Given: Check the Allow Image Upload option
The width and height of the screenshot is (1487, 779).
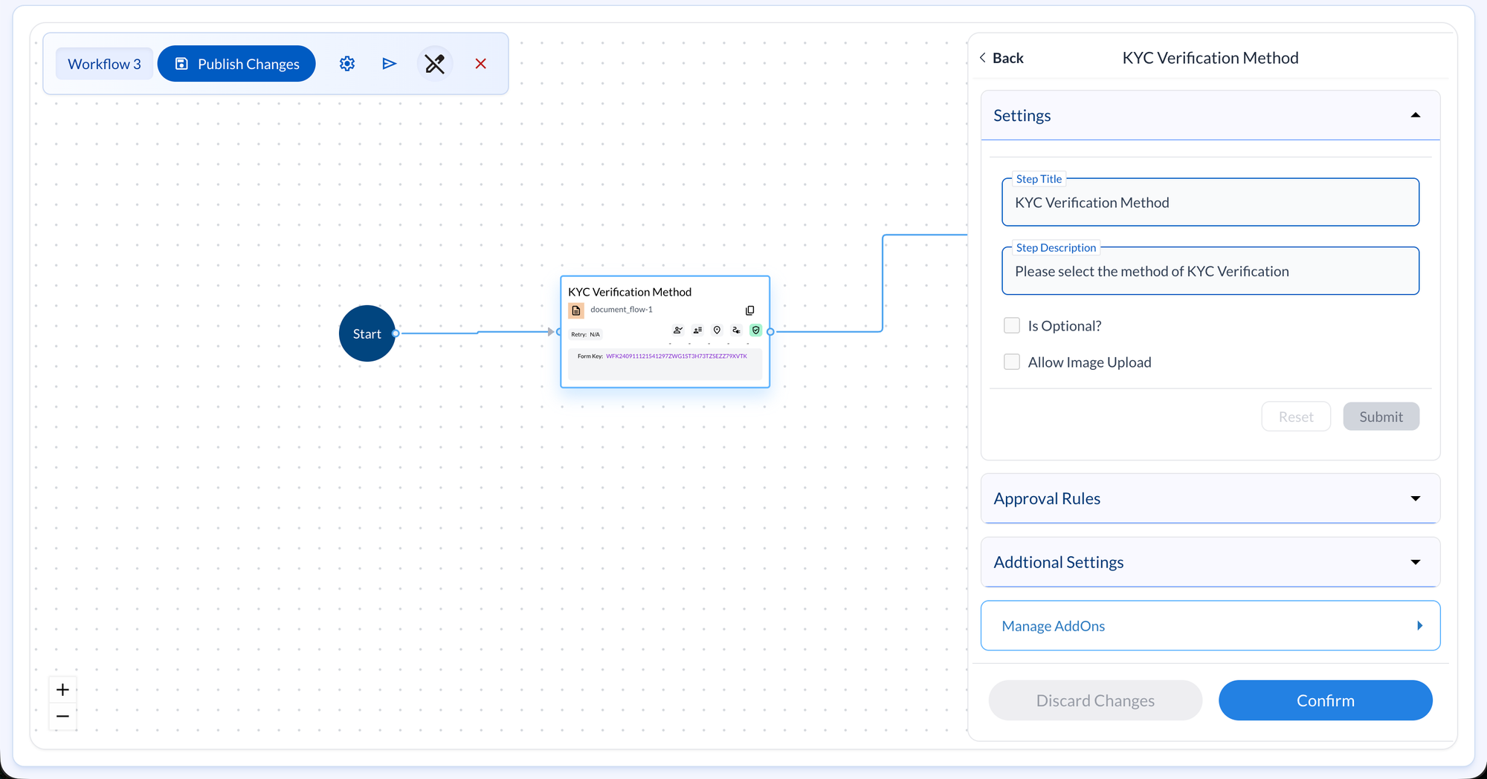Looking at the screenshot, I should click(x=1011, y=362).
